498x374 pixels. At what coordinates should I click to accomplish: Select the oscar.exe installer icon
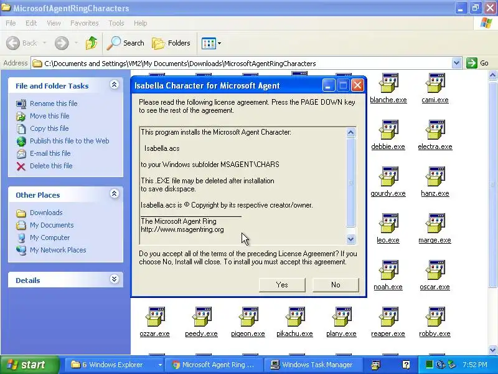click(435, 271)
